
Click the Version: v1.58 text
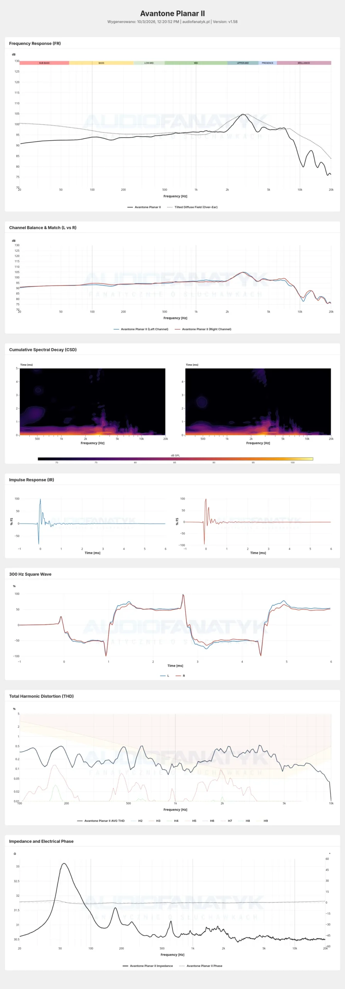[225, 22]
